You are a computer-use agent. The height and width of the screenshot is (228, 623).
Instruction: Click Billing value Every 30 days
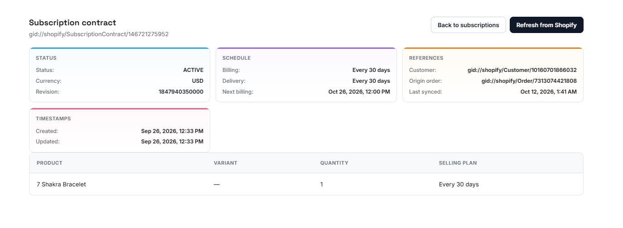point(371,70)
